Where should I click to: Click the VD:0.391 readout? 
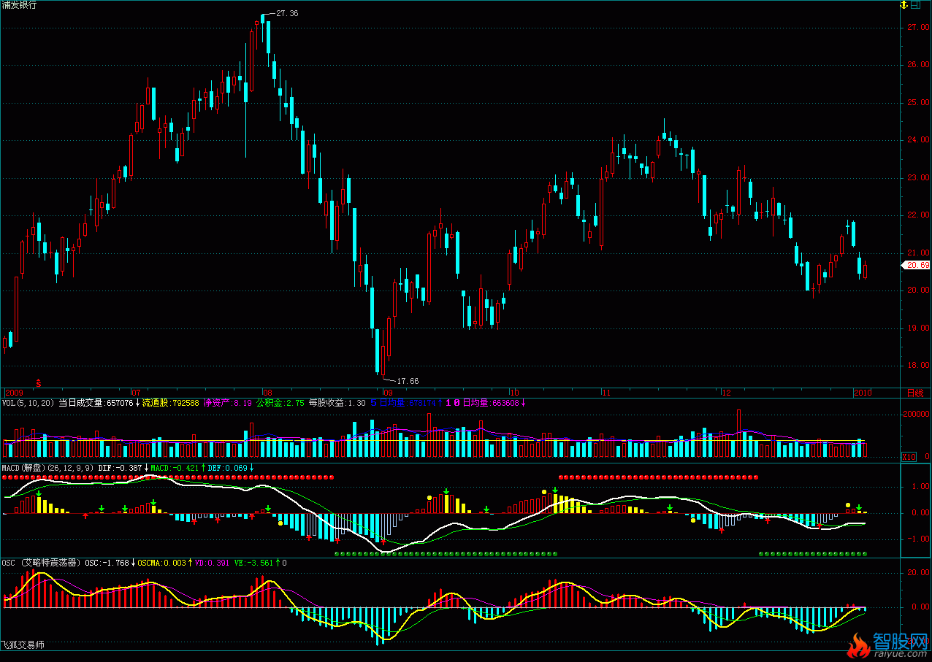210,563
